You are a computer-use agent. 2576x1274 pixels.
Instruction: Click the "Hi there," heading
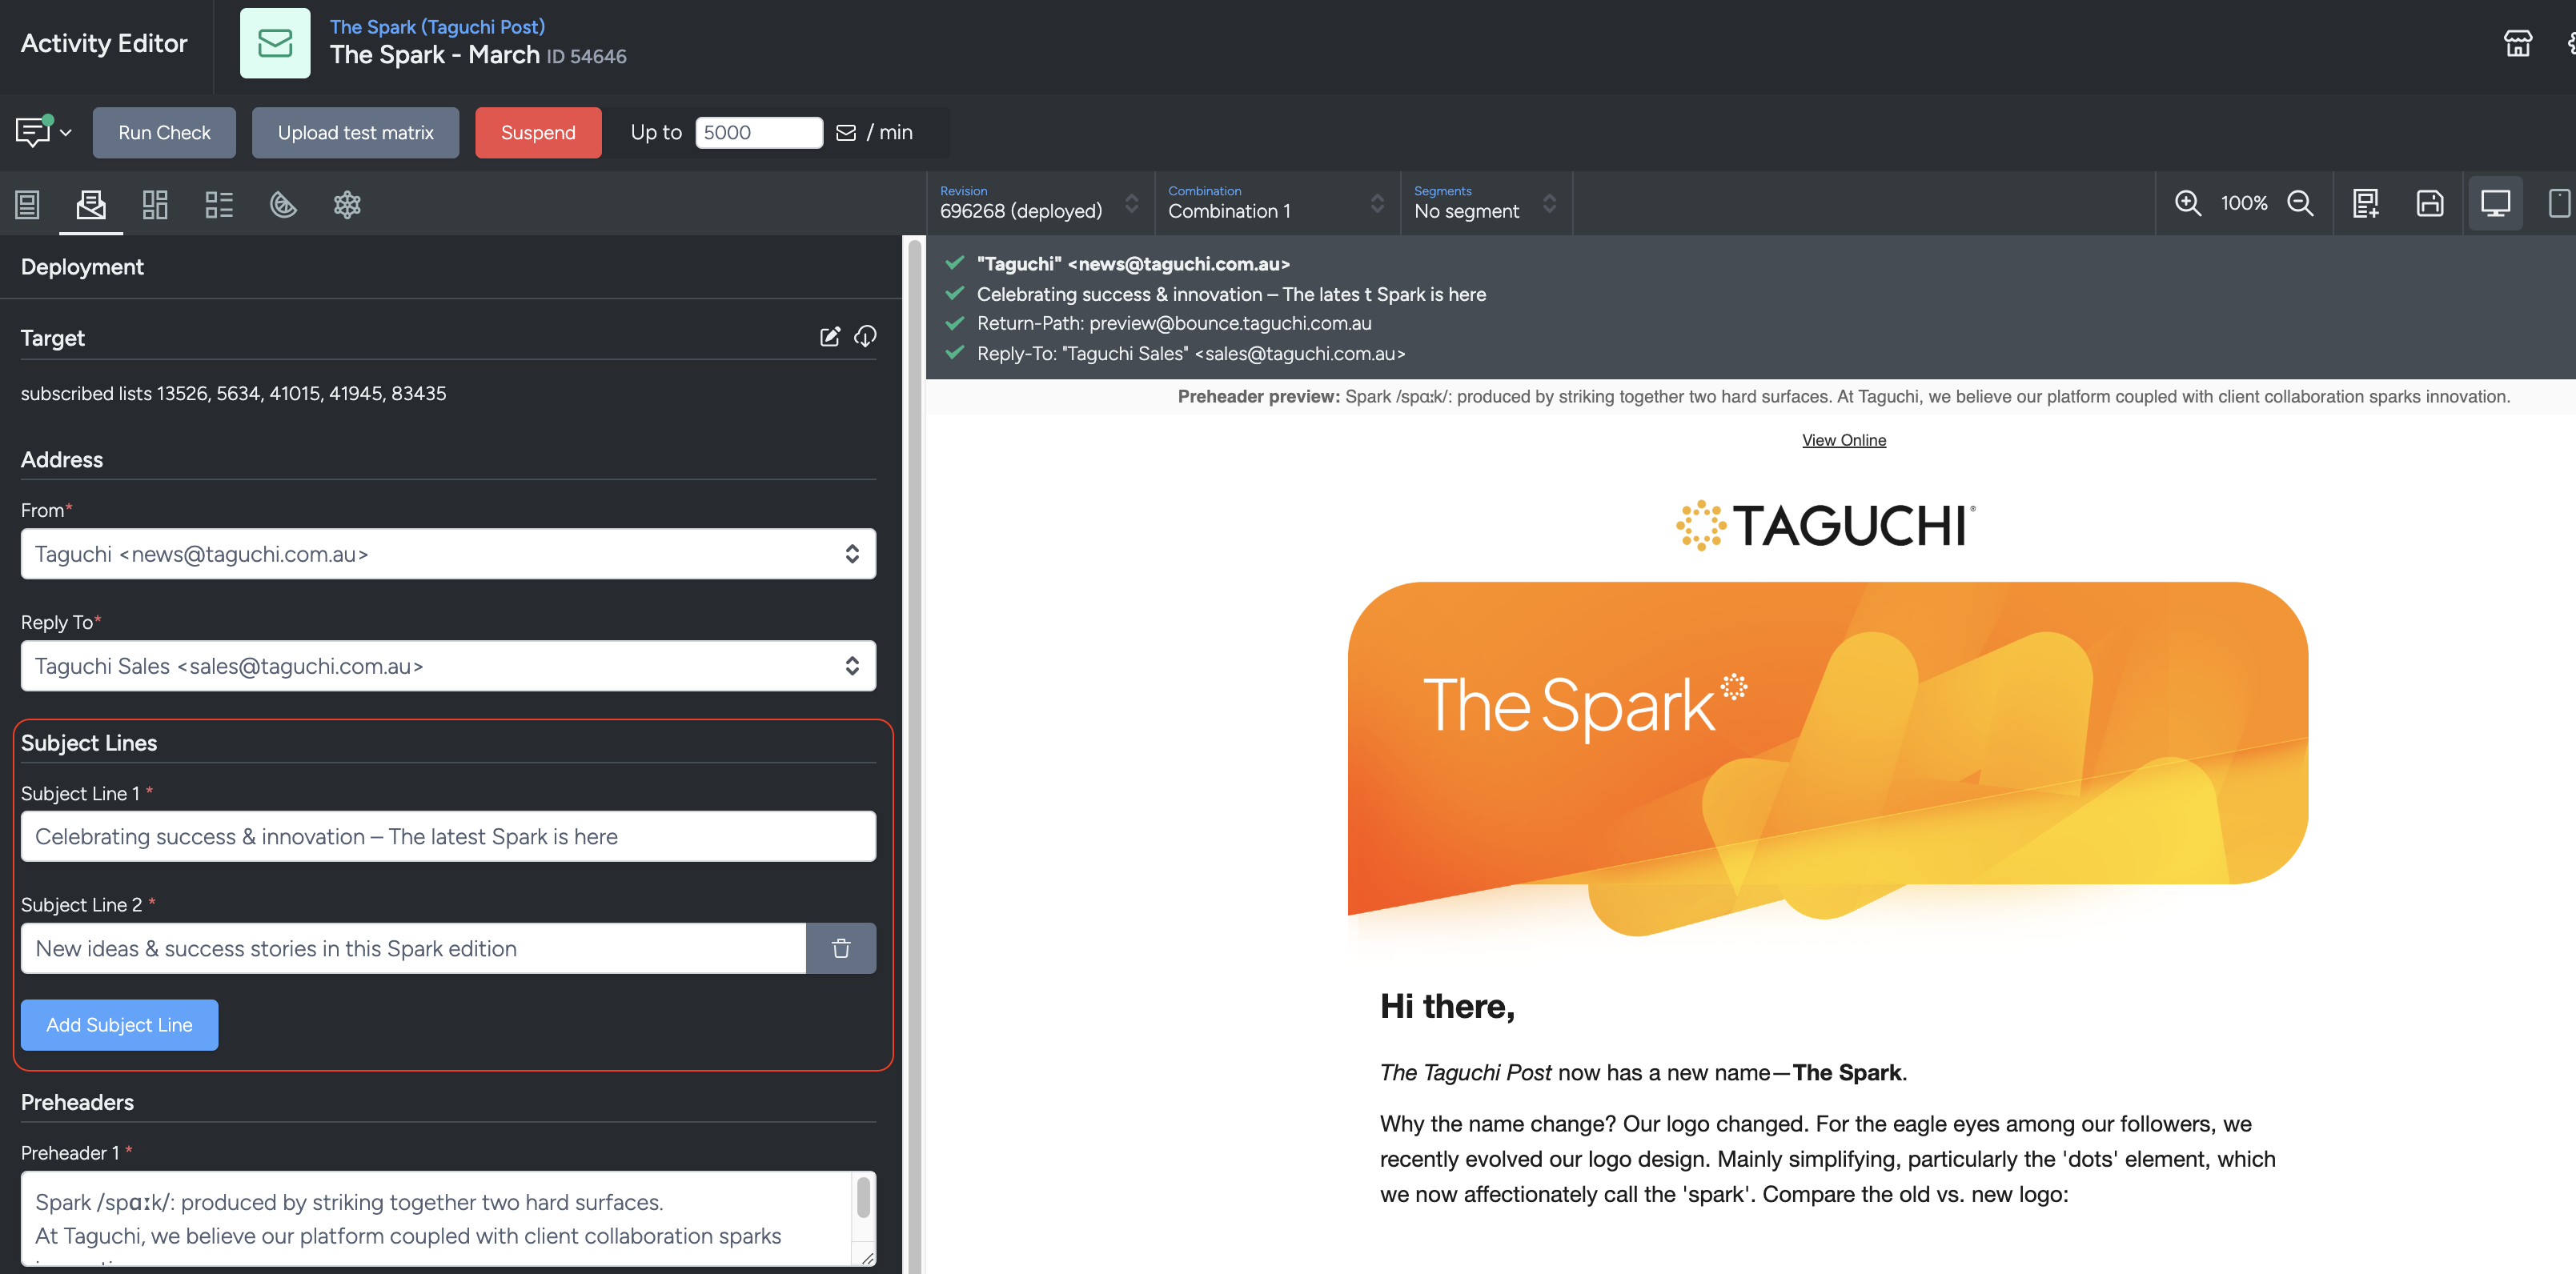click(1447, 1006)
